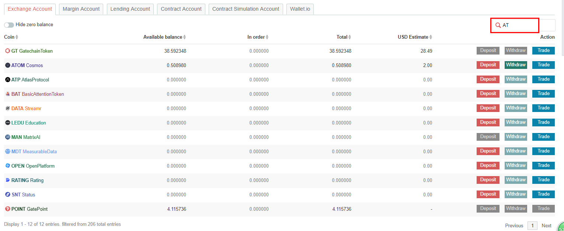The height and width of the screenshot is (231, 564).
Task: Click the MAN MatrixAI coin logo
Action: pyautogui.click(x=7, y=137)
